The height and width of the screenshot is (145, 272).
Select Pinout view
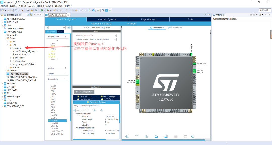pyautogui.click(x=157, y=28)
